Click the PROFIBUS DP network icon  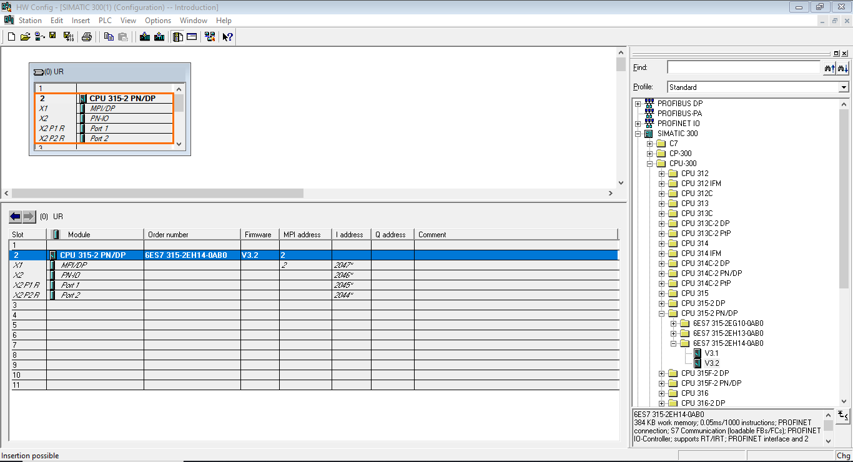(649, 103)
